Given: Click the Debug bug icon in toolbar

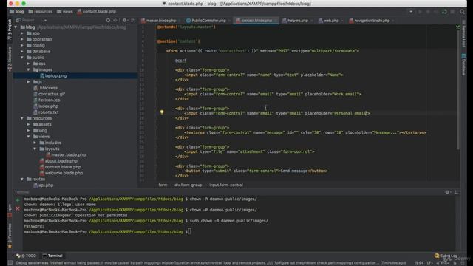Looking at the screenshot, I should point(428,12).
